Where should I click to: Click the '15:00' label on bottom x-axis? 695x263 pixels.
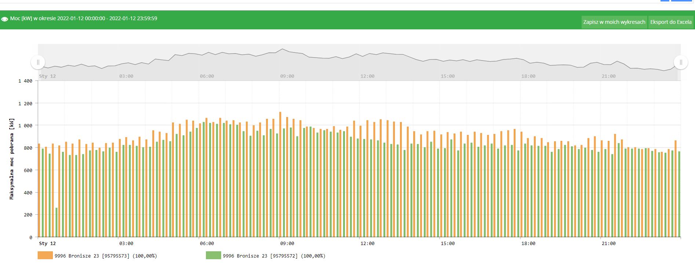coord(448,244)
